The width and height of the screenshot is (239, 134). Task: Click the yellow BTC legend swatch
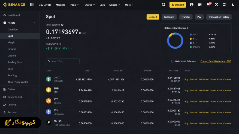point(190,39)
